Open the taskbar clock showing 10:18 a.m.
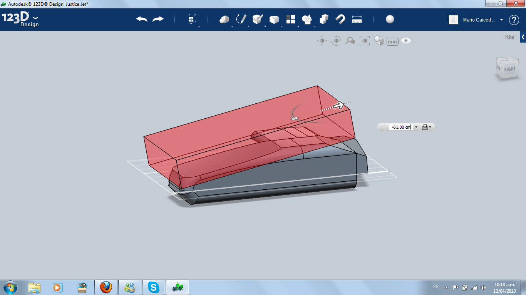The width and height of the screenshot is (526, 295). click(505, 287)
